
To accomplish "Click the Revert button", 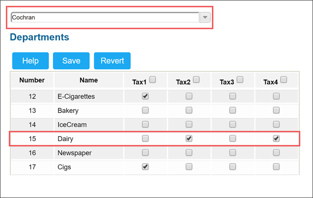I will click(x=112, y=61).
